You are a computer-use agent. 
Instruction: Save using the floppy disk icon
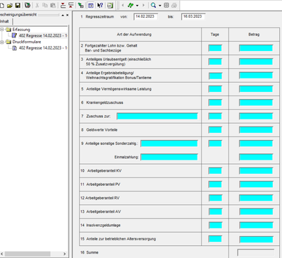click(18, 5)
